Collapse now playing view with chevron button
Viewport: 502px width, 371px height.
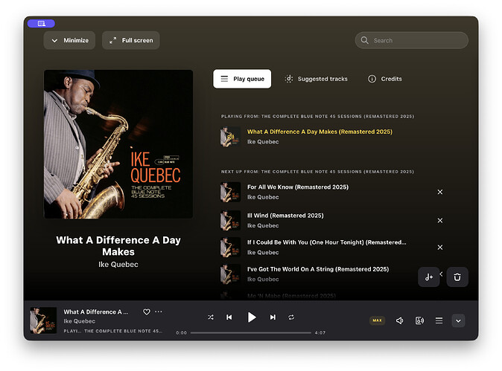pyautogui.click(x=458, y=321)
